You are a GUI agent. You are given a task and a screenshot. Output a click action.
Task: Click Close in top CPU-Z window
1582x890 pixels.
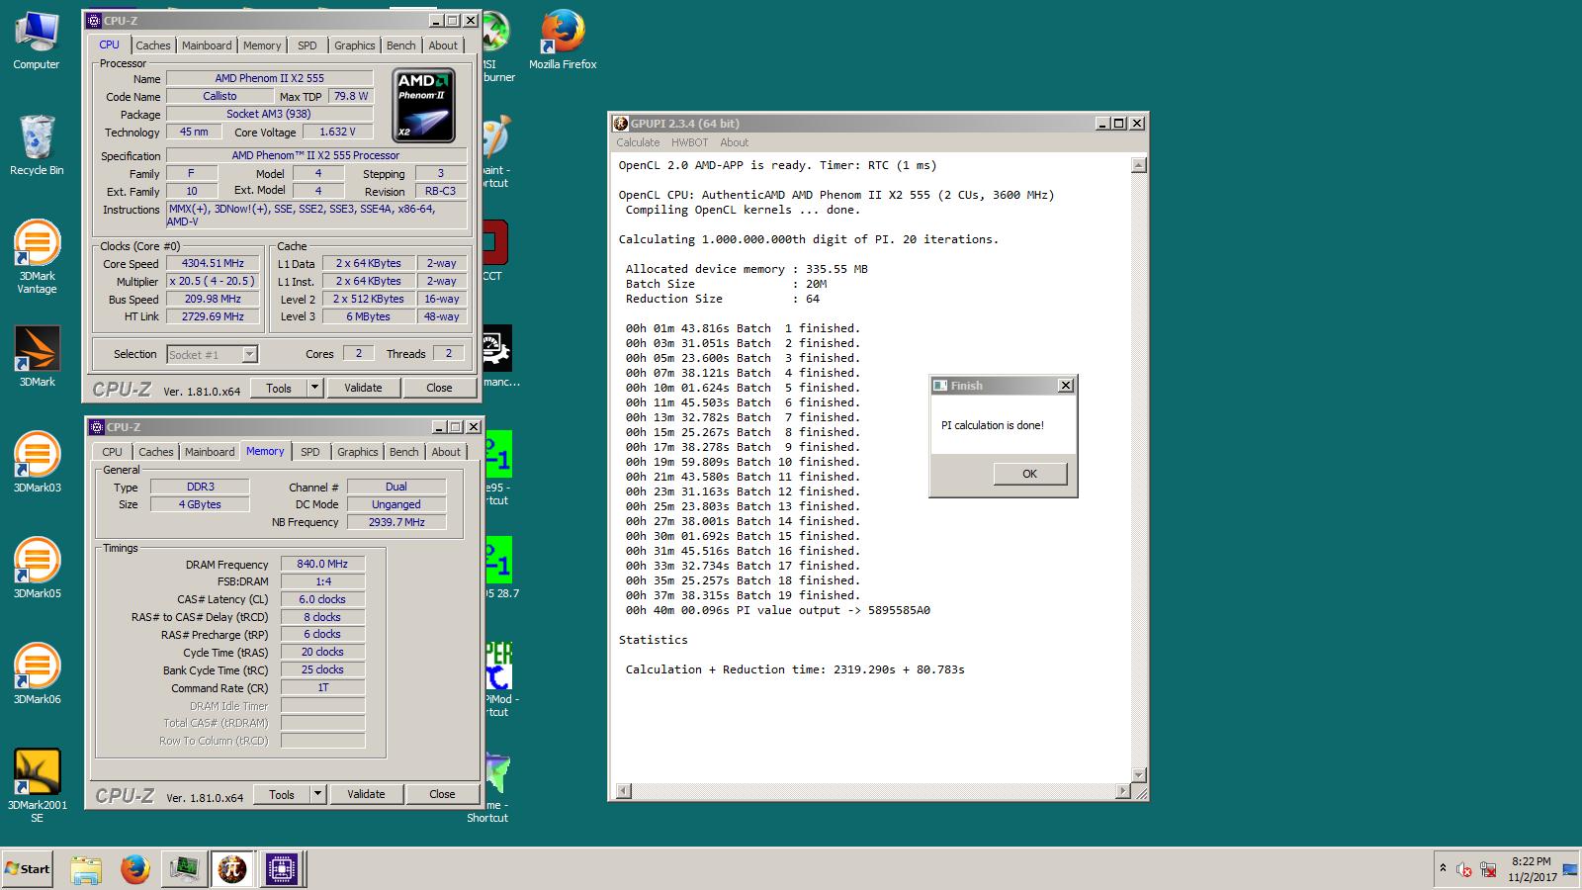click(439, 388)
